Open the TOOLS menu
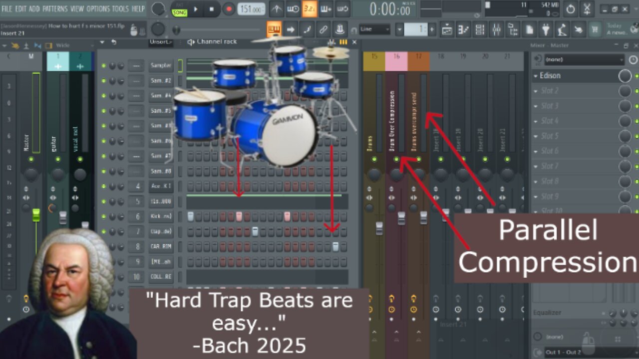 [120, 8]
